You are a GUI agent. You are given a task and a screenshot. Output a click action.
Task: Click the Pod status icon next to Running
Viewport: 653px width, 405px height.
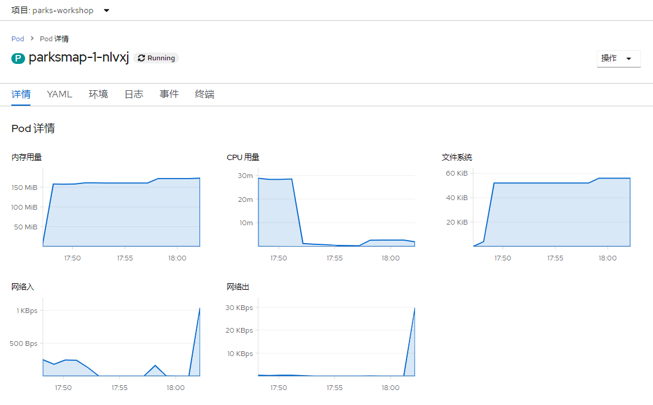pyautogui.click(x=141, y=58)
